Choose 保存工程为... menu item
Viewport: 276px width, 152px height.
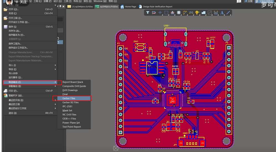pos(30,43)
